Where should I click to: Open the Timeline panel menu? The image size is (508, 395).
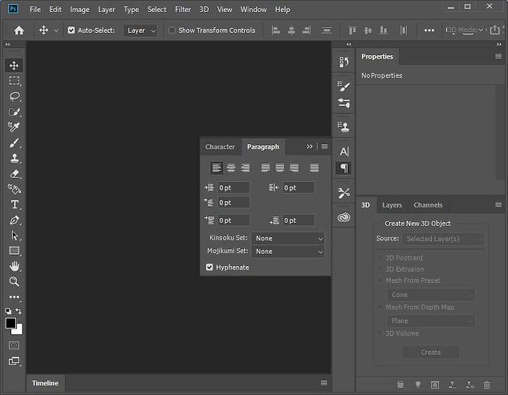click(x=324, y=383)
